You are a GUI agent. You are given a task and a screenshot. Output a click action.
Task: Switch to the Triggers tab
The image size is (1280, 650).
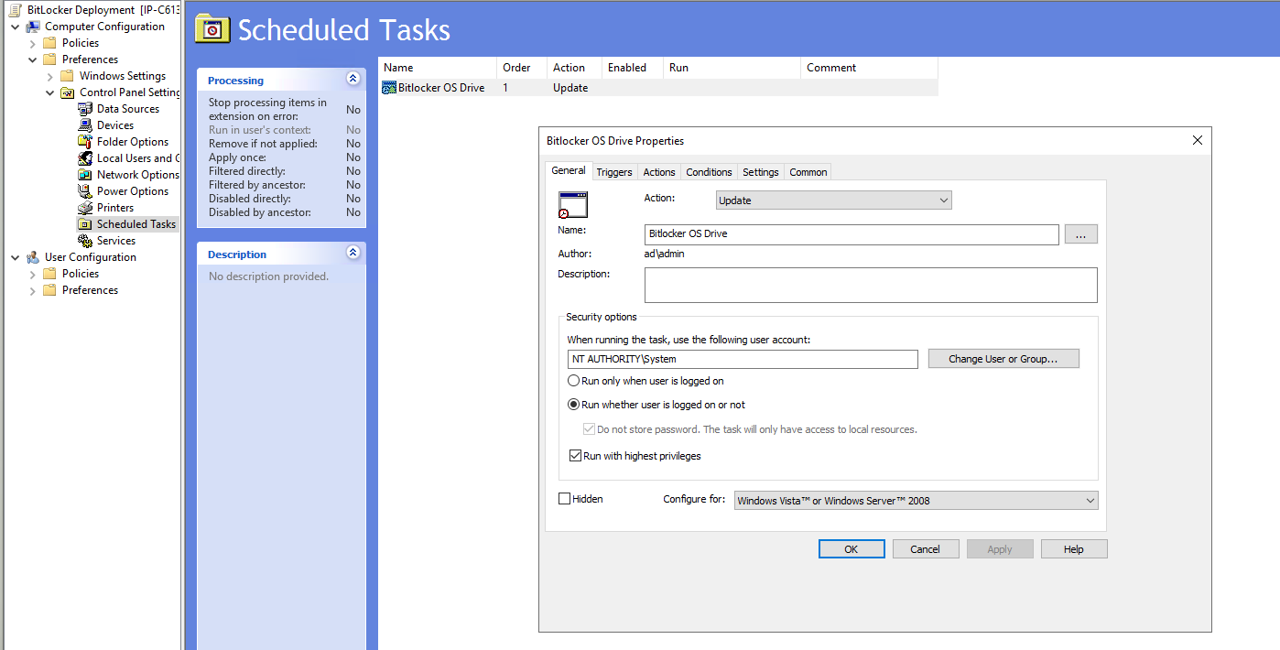614,172
